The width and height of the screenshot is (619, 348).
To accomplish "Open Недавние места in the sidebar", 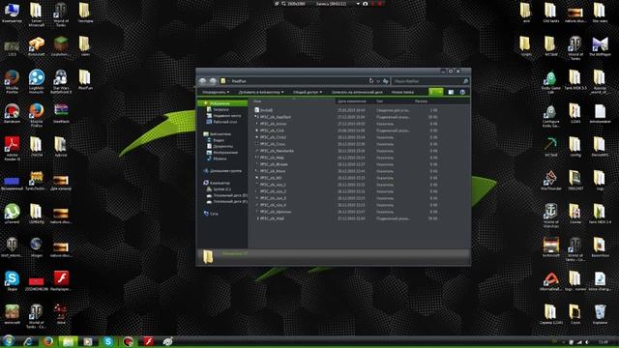I will 223,116.
